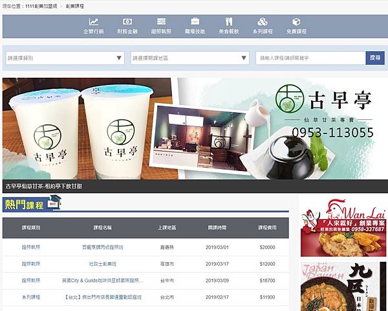The image size is (388, 311).
Task: Click the 課程類別 column header
Action: (x=31, y=227)
